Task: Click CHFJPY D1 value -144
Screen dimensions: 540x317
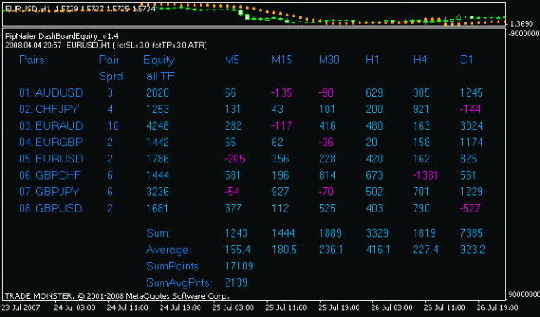Action: tap(470, 109)
